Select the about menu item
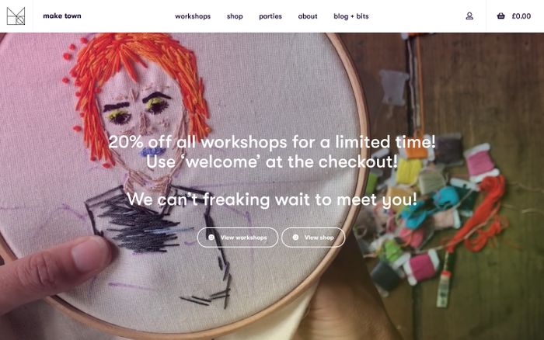Viewport: 544px width, 340px height. coord(308,16)
